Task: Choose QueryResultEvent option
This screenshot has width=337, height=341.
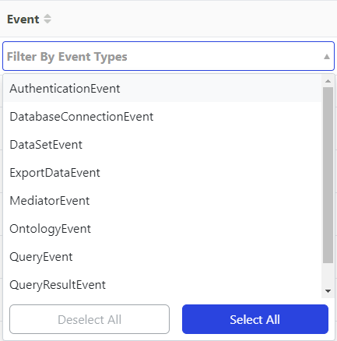Action: (163, 285)
